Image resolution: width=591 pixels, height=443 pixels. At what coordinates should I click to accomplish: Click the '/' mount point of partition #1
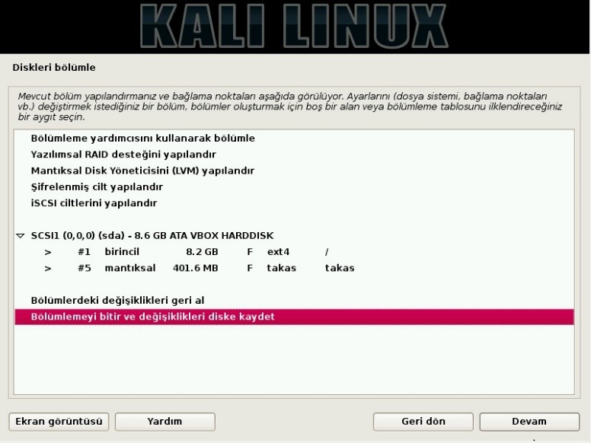tap(327, 252)
